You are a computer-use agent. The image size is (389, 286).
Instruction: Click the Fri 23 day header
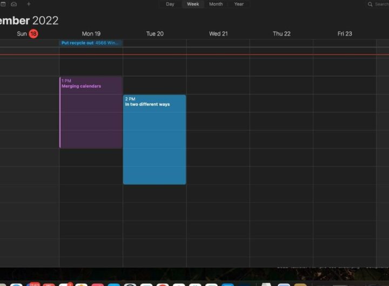(345, 33)
